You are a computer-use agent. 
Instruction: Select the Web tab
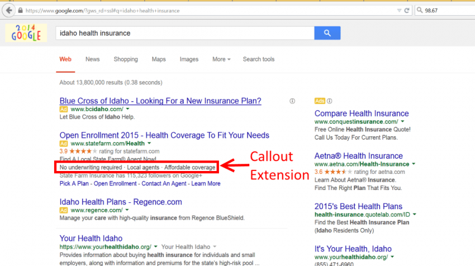pyautogui.click(x=65, y=59)
